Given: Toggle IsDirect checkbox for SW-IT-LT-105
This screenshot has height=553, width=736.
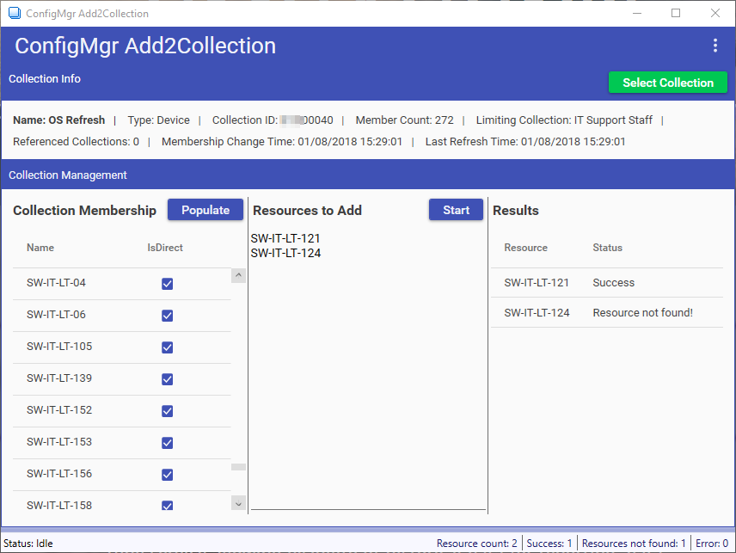Looking at the screenshot, I should (x=167, y=347).
